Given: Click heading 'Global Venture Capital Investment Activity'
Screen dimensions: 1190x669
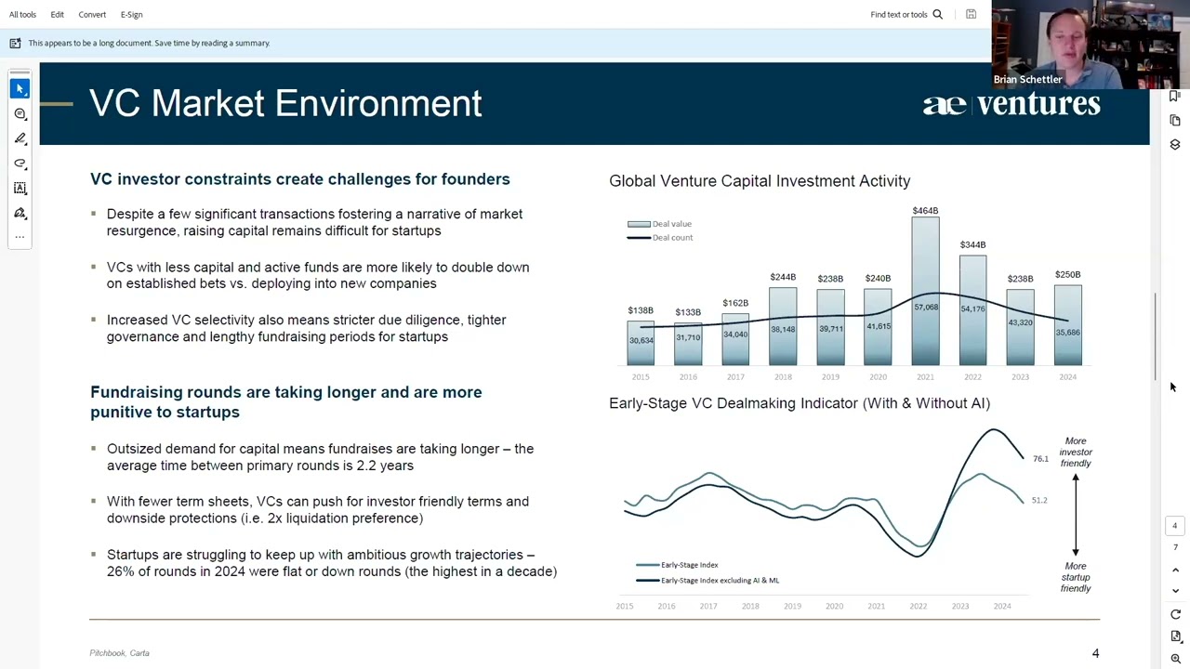Looking at the screenshot, I should (x=760, y=181).
